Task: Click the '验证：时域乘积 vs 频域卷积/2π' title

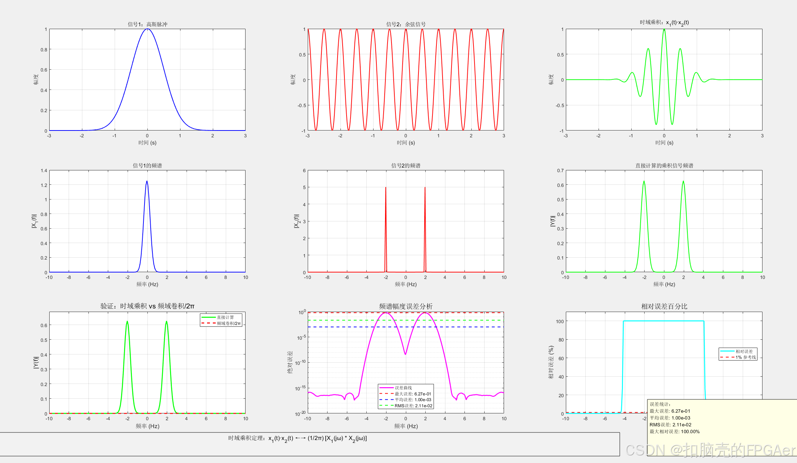Action: (147, 306)
